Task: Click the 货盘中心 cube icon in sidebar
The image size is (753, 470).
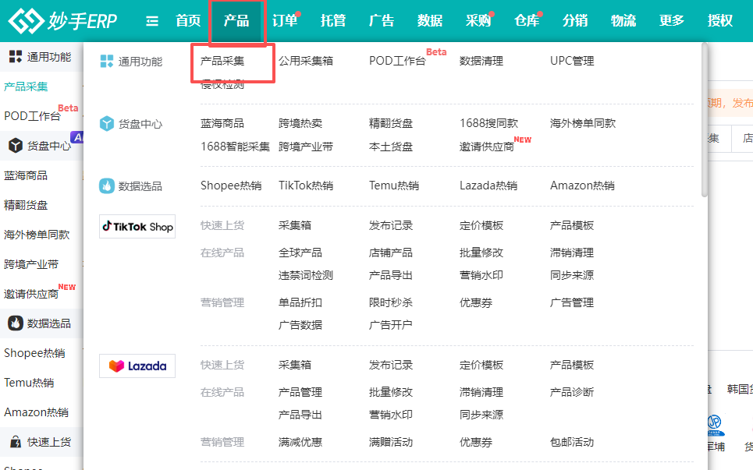Action: click(x=16, y=145)
